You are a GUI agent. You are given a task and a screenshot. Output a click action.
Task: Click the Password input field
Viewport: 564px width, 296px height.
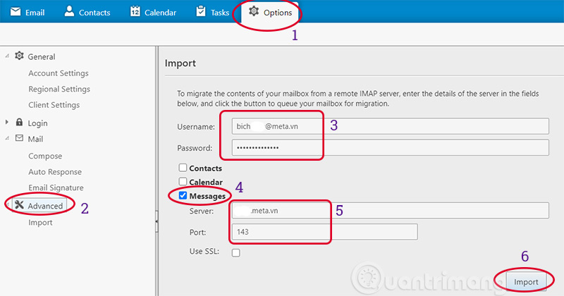click(391, 147)
